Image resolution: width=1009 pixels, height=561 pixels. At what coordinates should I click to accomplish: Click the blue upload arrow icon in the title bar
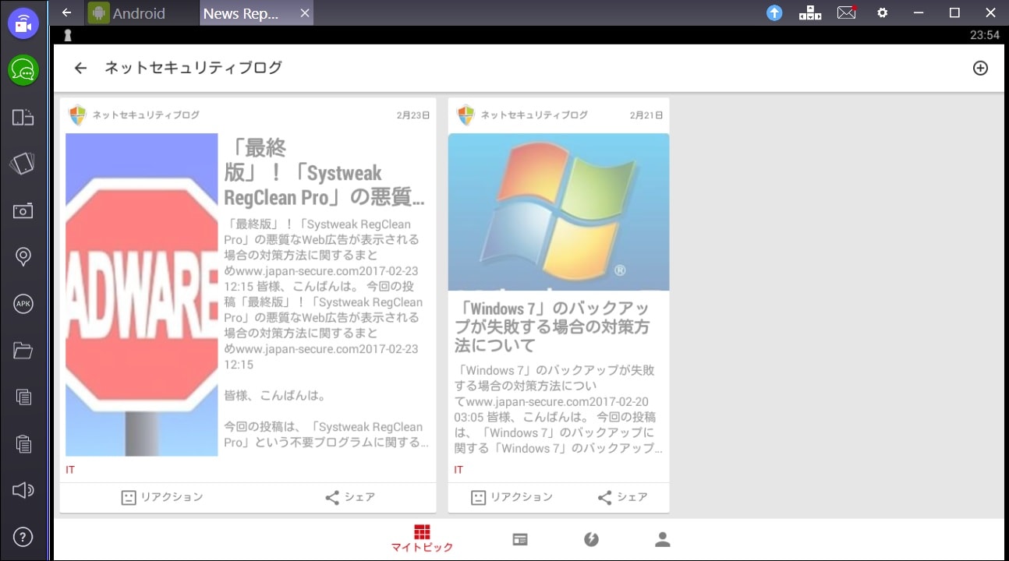[x=774, y=12]
